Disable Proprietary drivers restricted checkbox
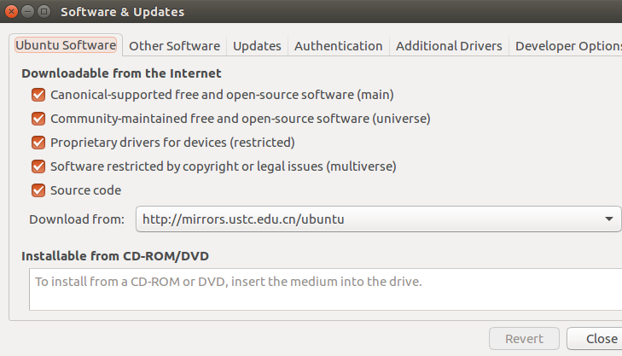Image resolution: width=622 pixels, height=356 pixels. (x=38, y=143)
